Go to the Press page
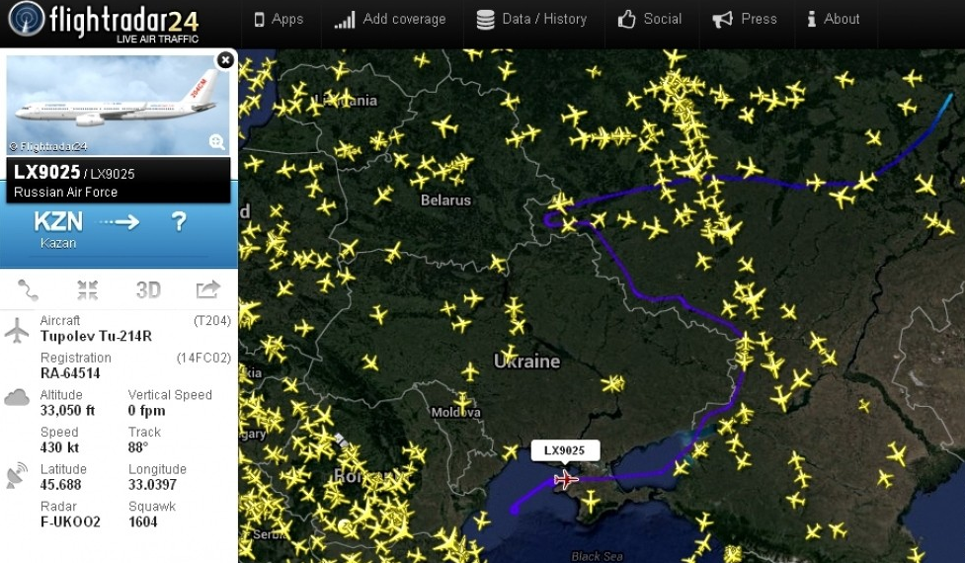 tap(745, 19)
